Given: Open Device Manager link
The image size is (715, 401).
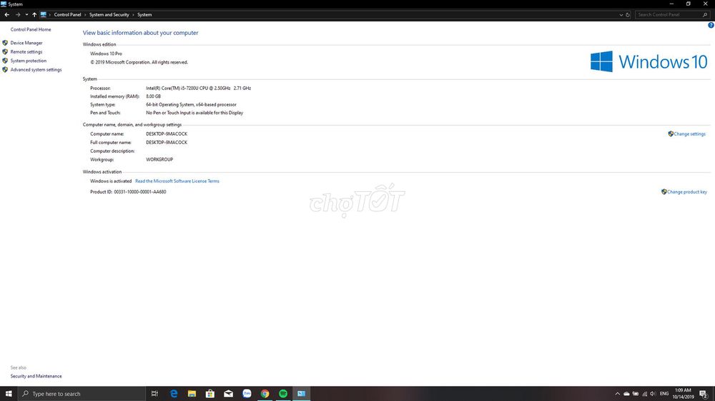Looking at the screenshot, I should [26, 43].
